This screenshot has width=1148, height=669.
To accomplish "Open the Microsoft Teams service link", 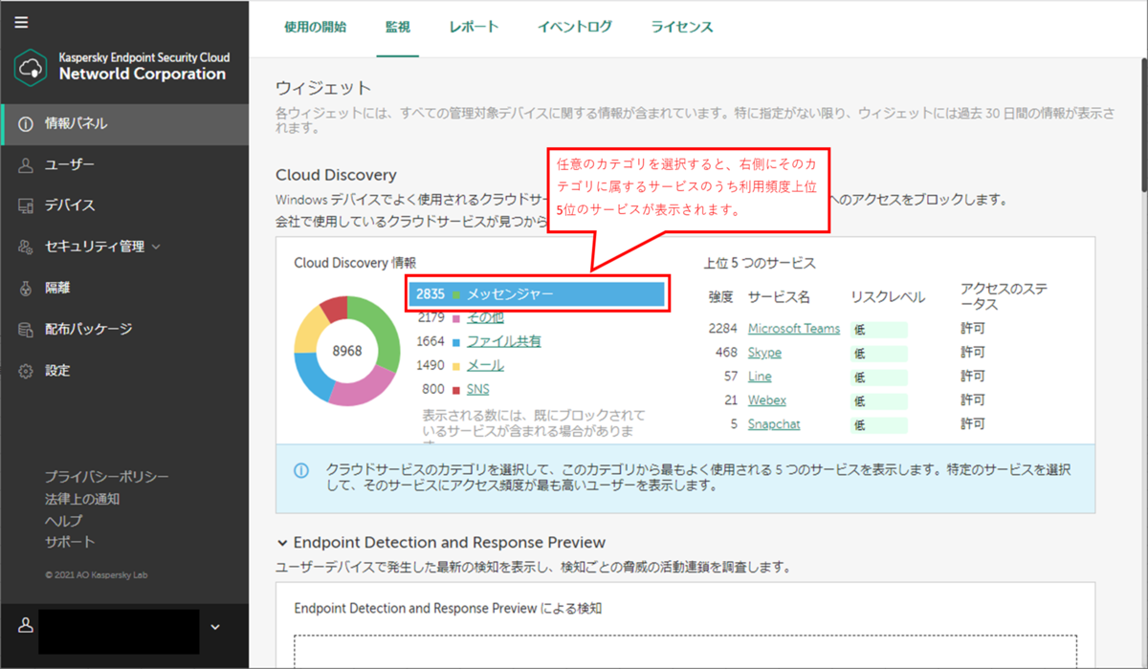I will 793,328.
